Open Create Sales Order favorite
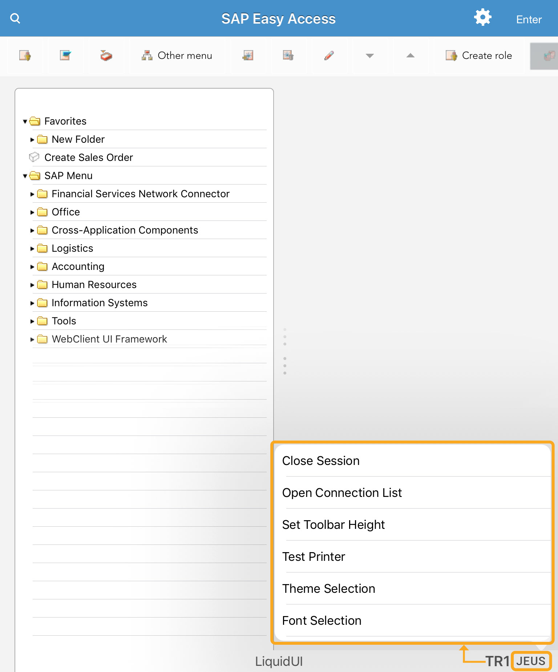Image resolution: width=558 pixels, height=672 pixels. click(x=88, y=158)
